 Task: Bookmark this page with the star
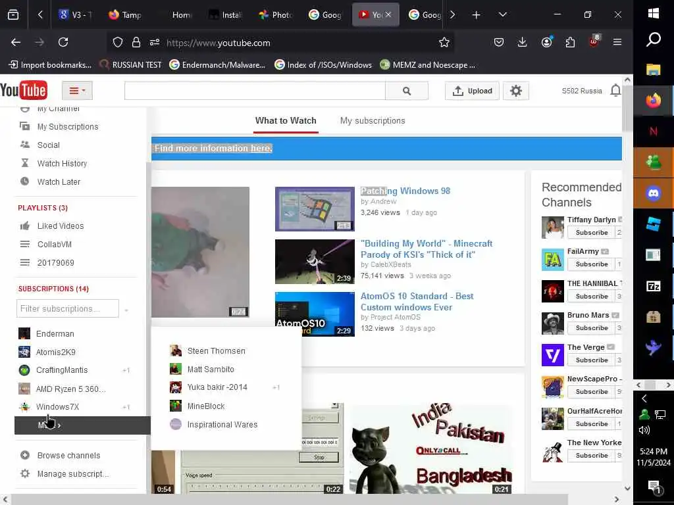click(444, 42)
